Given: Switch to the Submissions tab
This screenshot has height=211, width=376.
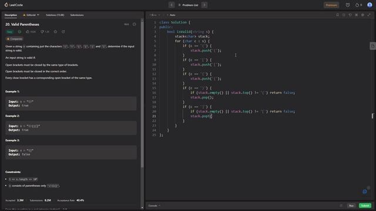Looking at the screenshot, I should click(x=77, y=15).
